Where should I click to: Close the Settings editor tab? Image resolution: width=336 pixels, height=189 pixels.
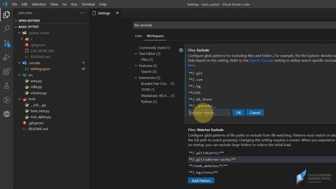point(118,13)
